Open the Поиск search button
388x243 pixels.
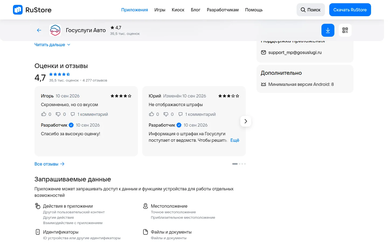311,10
